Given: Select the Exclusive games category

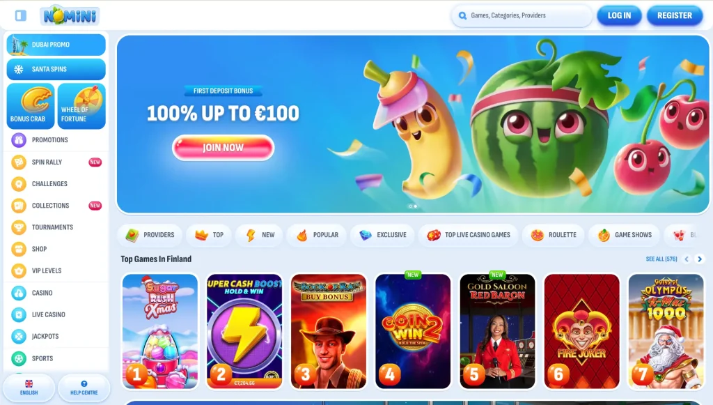Looking at the screenshot, I should 383,235.
